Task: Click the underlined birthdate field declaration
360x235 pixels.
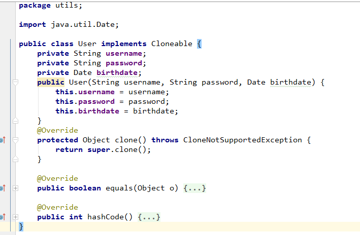Action: click(117, 72)
